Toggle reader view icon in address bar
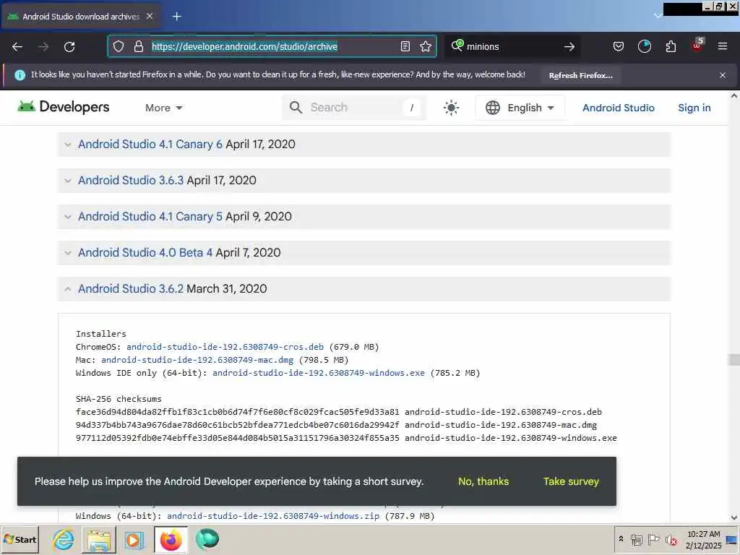The image size is (740, 555). tap(405, 46)
